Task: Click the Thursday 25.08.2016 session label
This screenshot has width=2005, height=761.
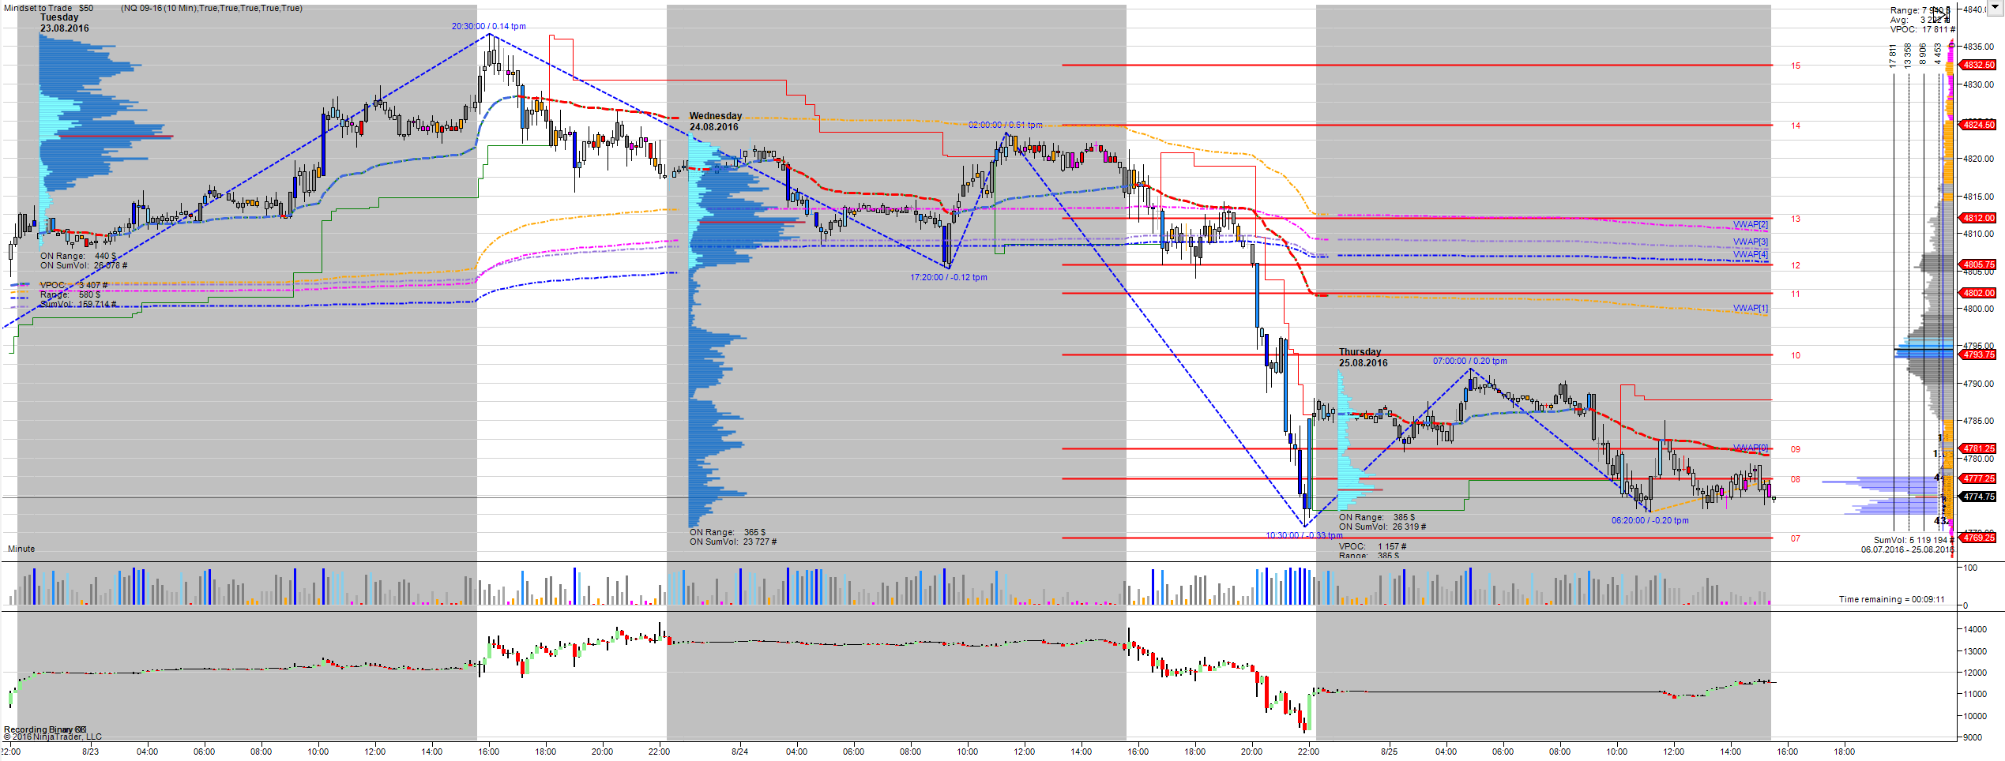Action: point(1363,358)
